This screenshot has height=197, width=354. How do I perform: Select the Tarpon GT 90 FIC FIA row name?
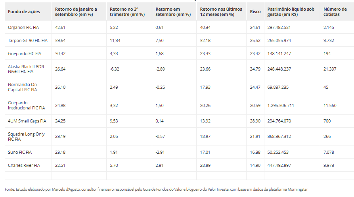click(x=27, y=40)
